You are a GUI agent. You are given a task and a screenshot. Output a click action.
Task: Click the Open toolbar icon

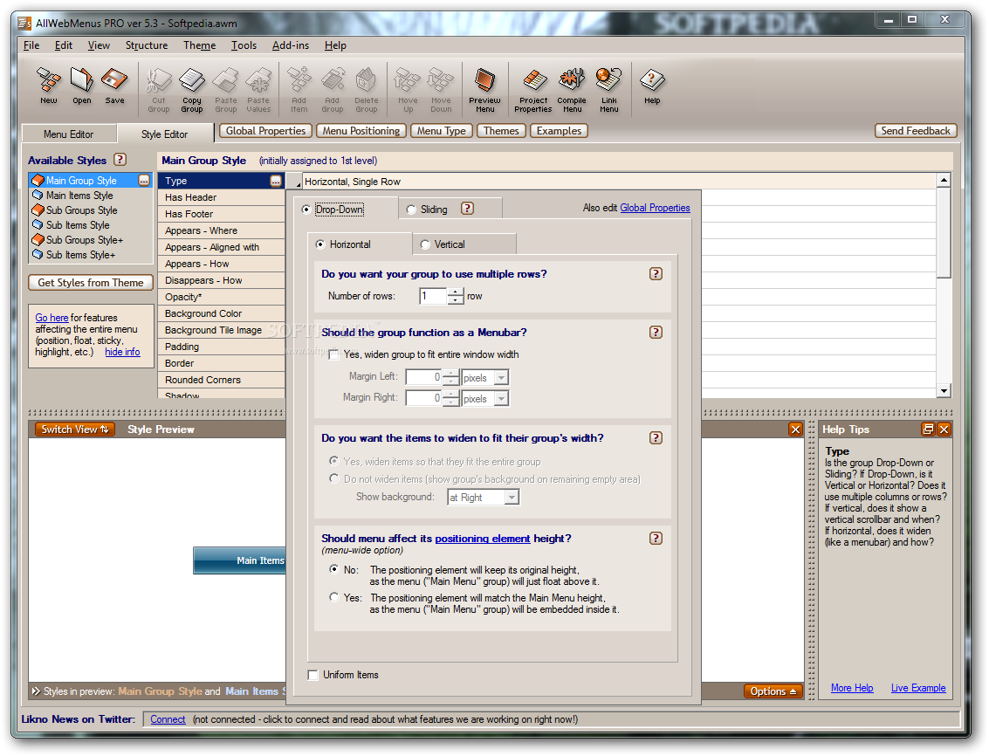(x=81, y=86)
